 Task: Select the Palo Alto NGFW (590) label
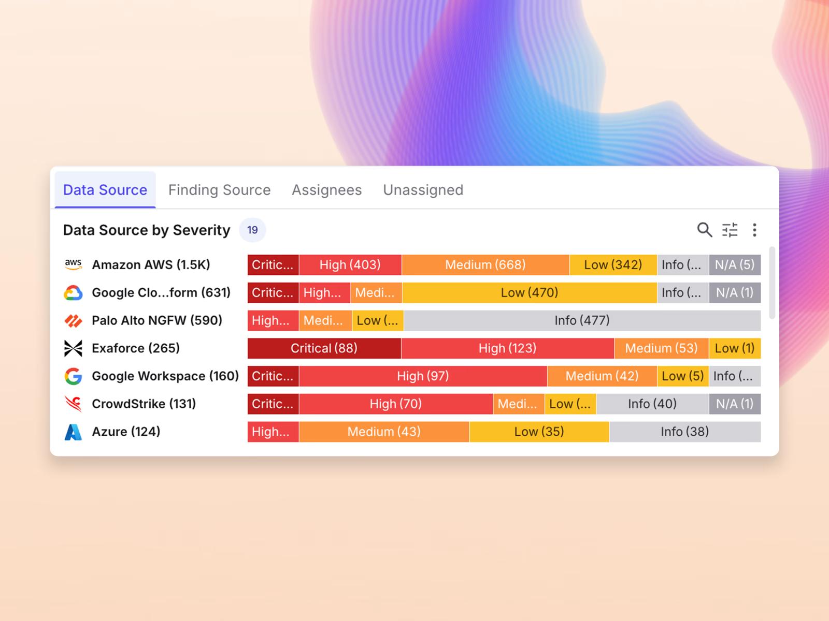(x=157, y=320)
